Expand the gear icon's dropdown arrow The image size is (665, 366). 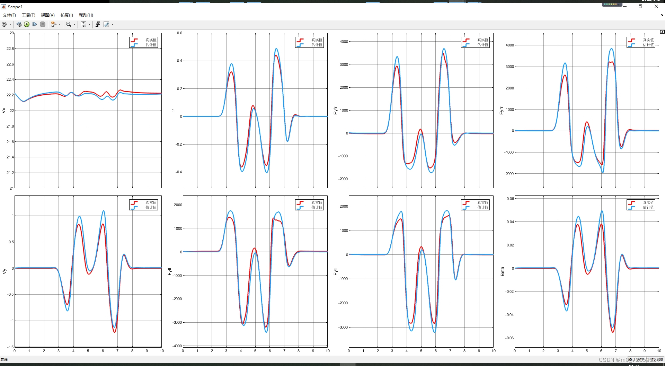(x=10, y=24)
